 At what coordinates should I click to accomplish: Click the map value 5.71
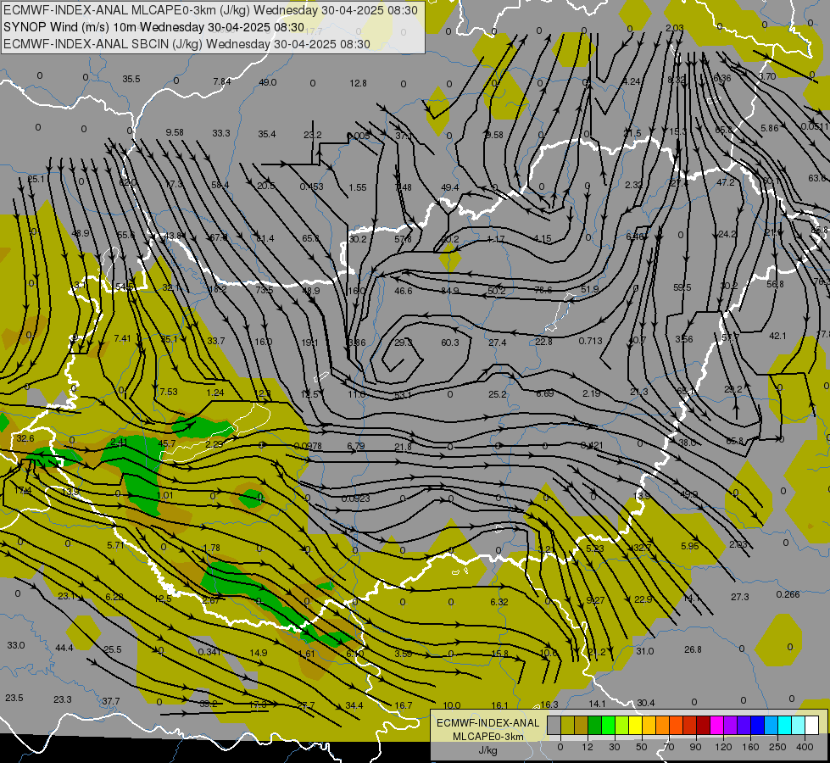click(115, 545)
